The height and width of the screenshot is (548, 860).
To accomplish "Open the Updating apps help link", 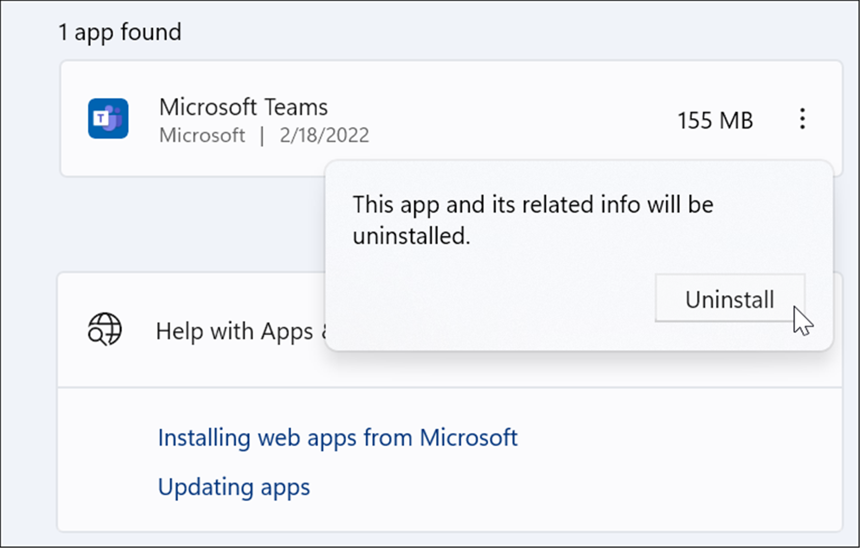I will pos(234,486).
